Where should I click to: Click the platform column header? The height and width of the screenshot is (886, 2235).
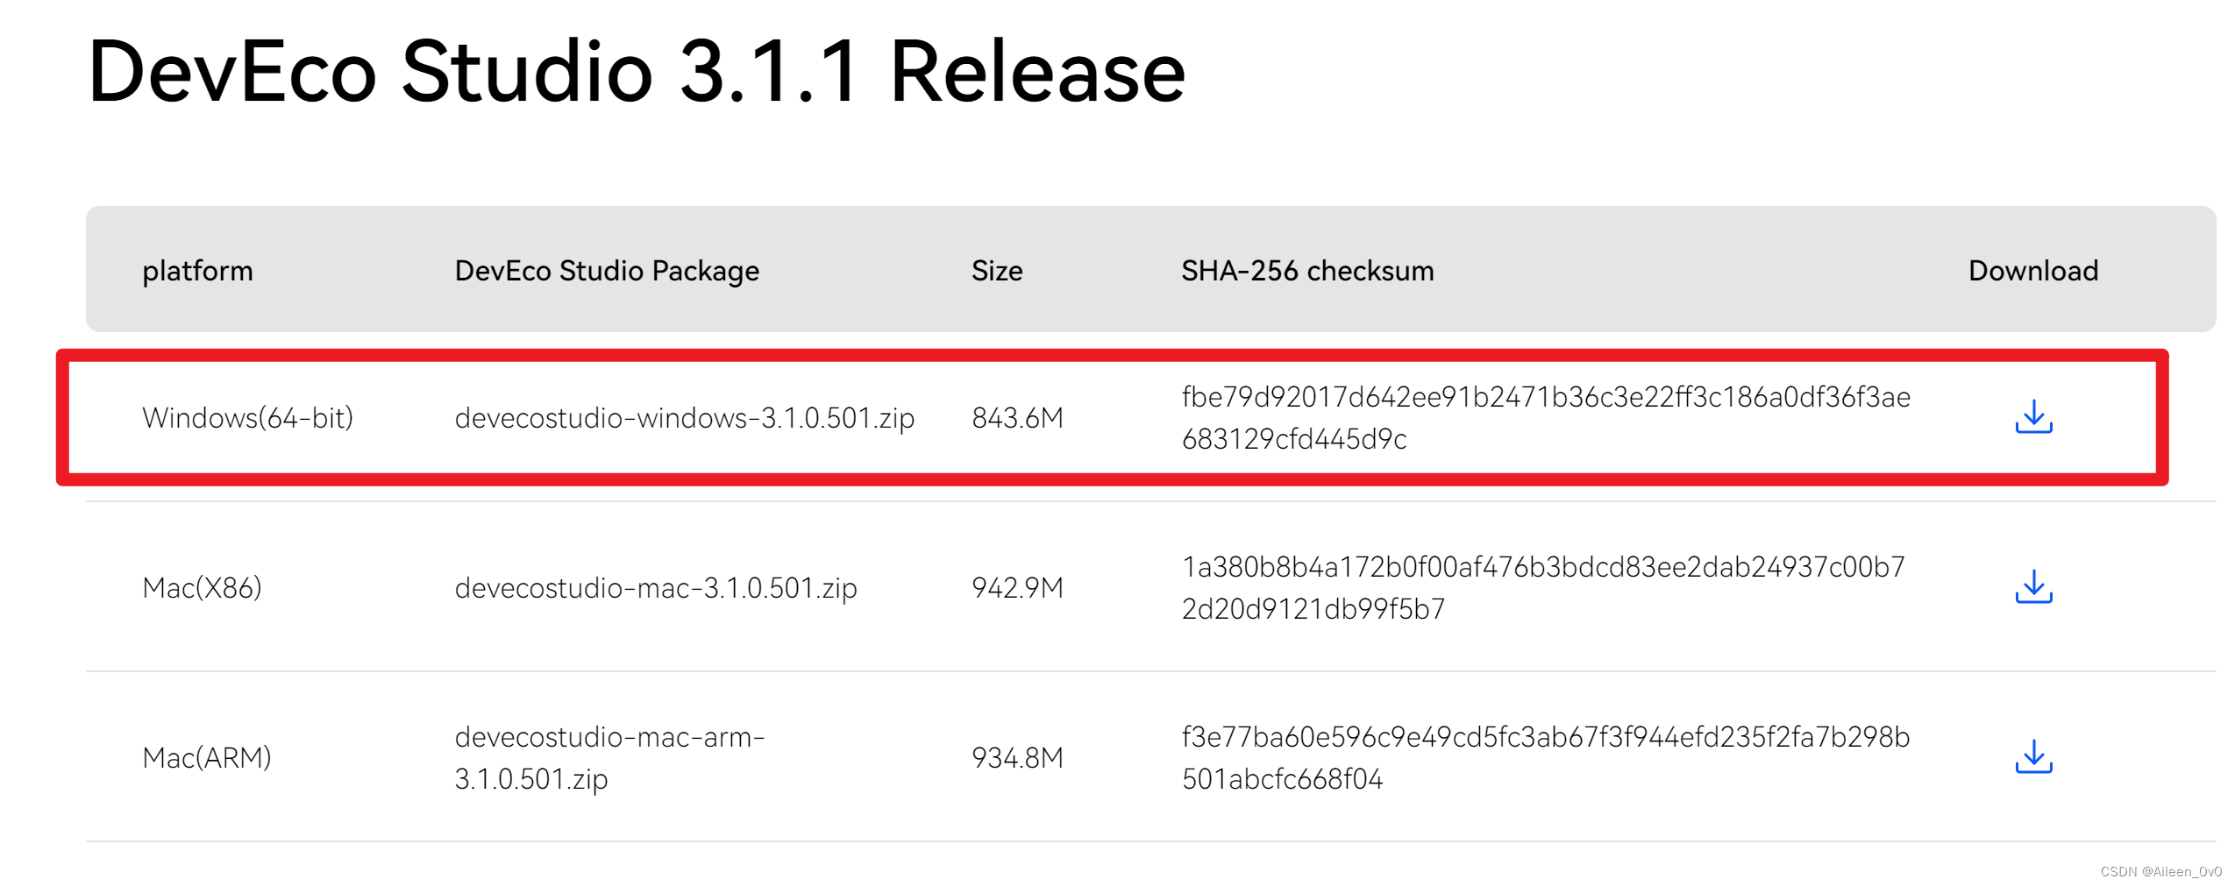click(197, 271)
